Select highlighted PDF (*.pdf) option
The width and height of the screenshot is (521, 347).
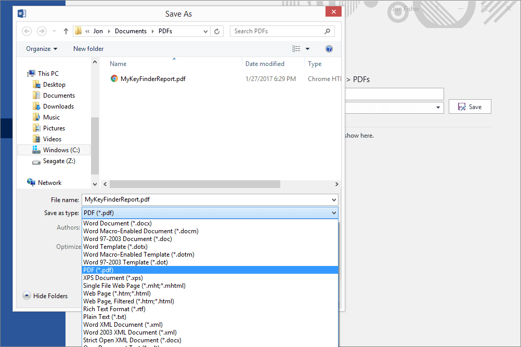[x=210, y=270]
